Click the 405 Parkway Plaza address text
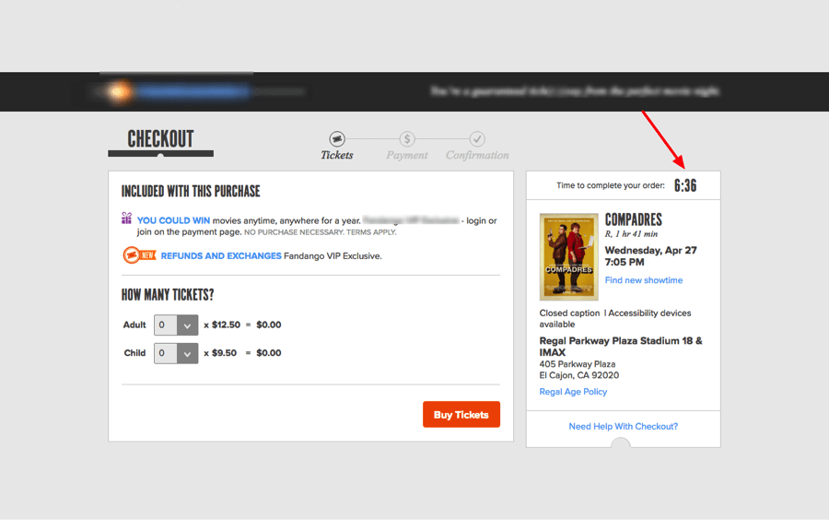 (x=578, y=364)
